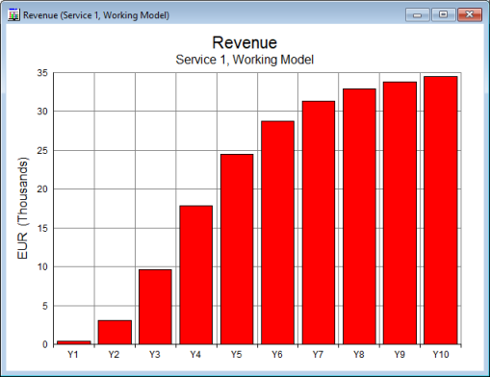Maximize the Revenue chart window

pyautogui.click(x=444, y=15)
